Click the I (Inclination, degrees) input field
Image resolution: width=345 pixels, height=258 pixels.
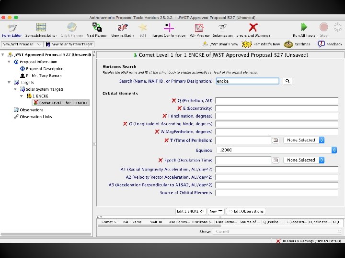[x=277, y=116]
